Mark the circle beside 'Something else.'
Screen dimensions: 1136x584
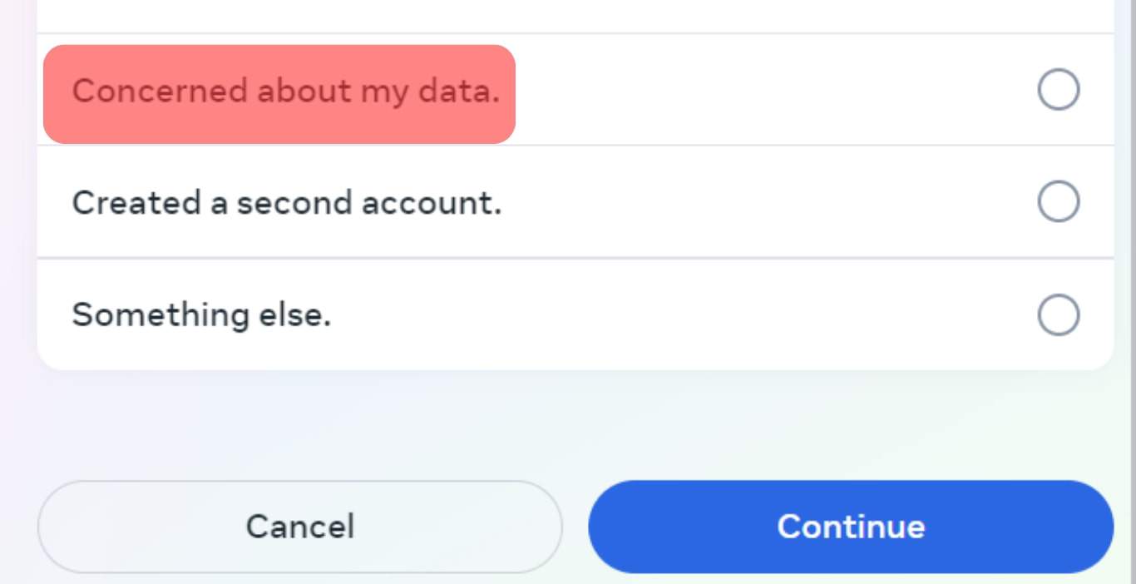(1059, 314)
